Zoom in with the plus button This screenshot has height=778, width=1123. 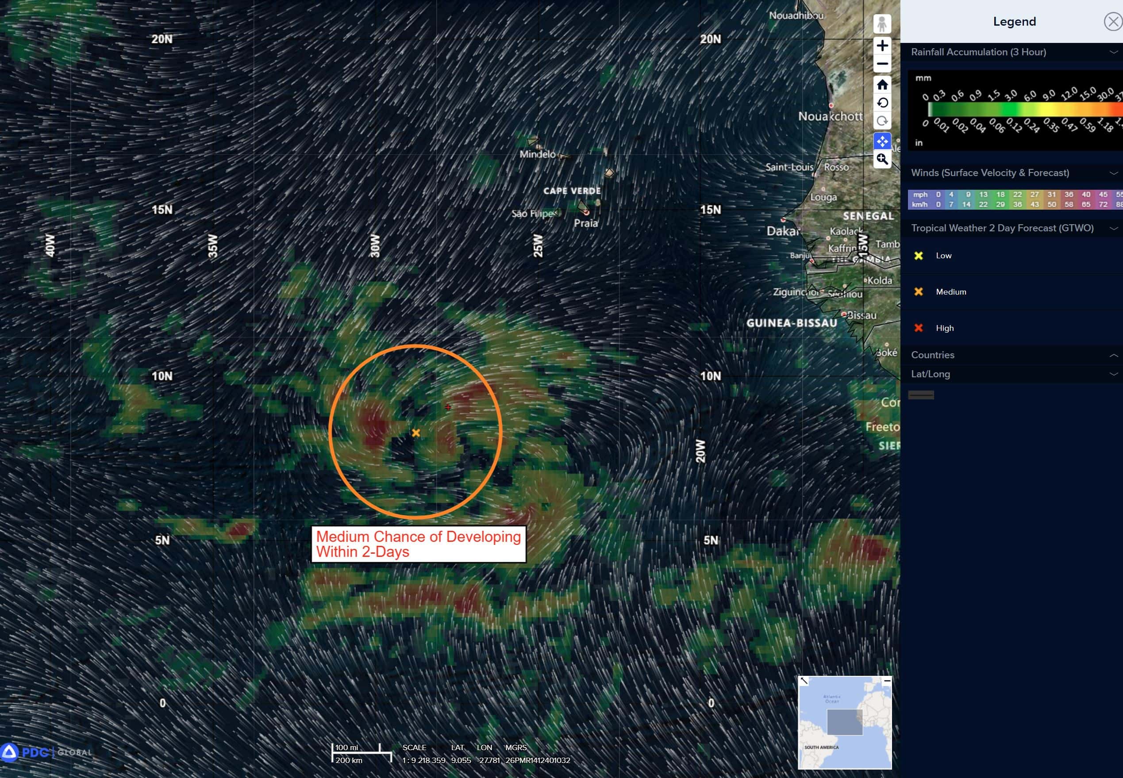coord(881,46)
